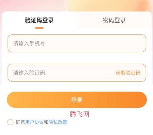
Task: Activate the verification-code login tab heading
Action: [x=39, y=20]
